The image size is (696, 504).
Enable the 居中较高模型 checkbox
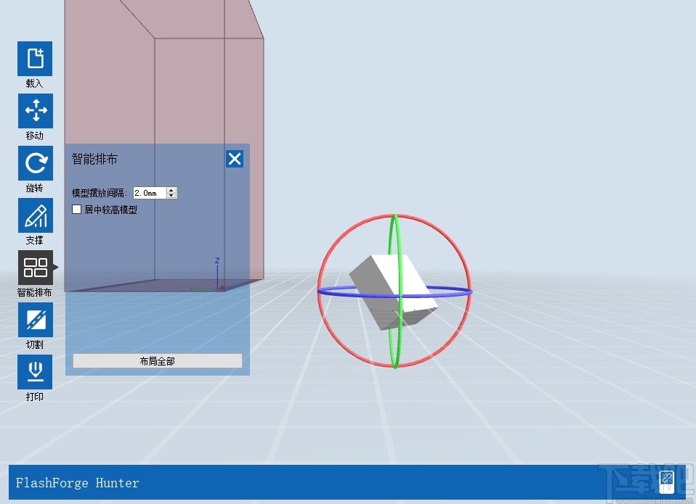(x=77, y=210)
